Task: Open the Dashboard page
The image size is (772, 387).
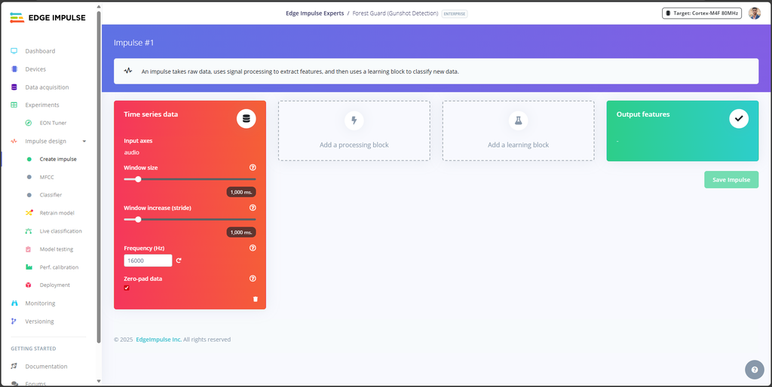Action: [x=40, y=51]
